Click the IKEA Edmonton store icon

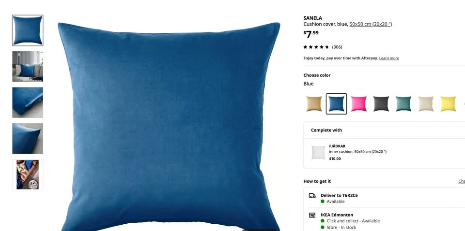(x=312, y=215)
